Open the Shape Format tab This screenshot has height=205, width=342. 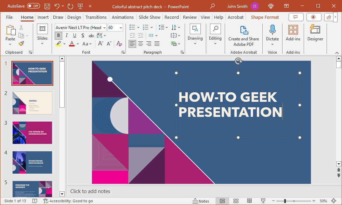click(x=265, y=17)
